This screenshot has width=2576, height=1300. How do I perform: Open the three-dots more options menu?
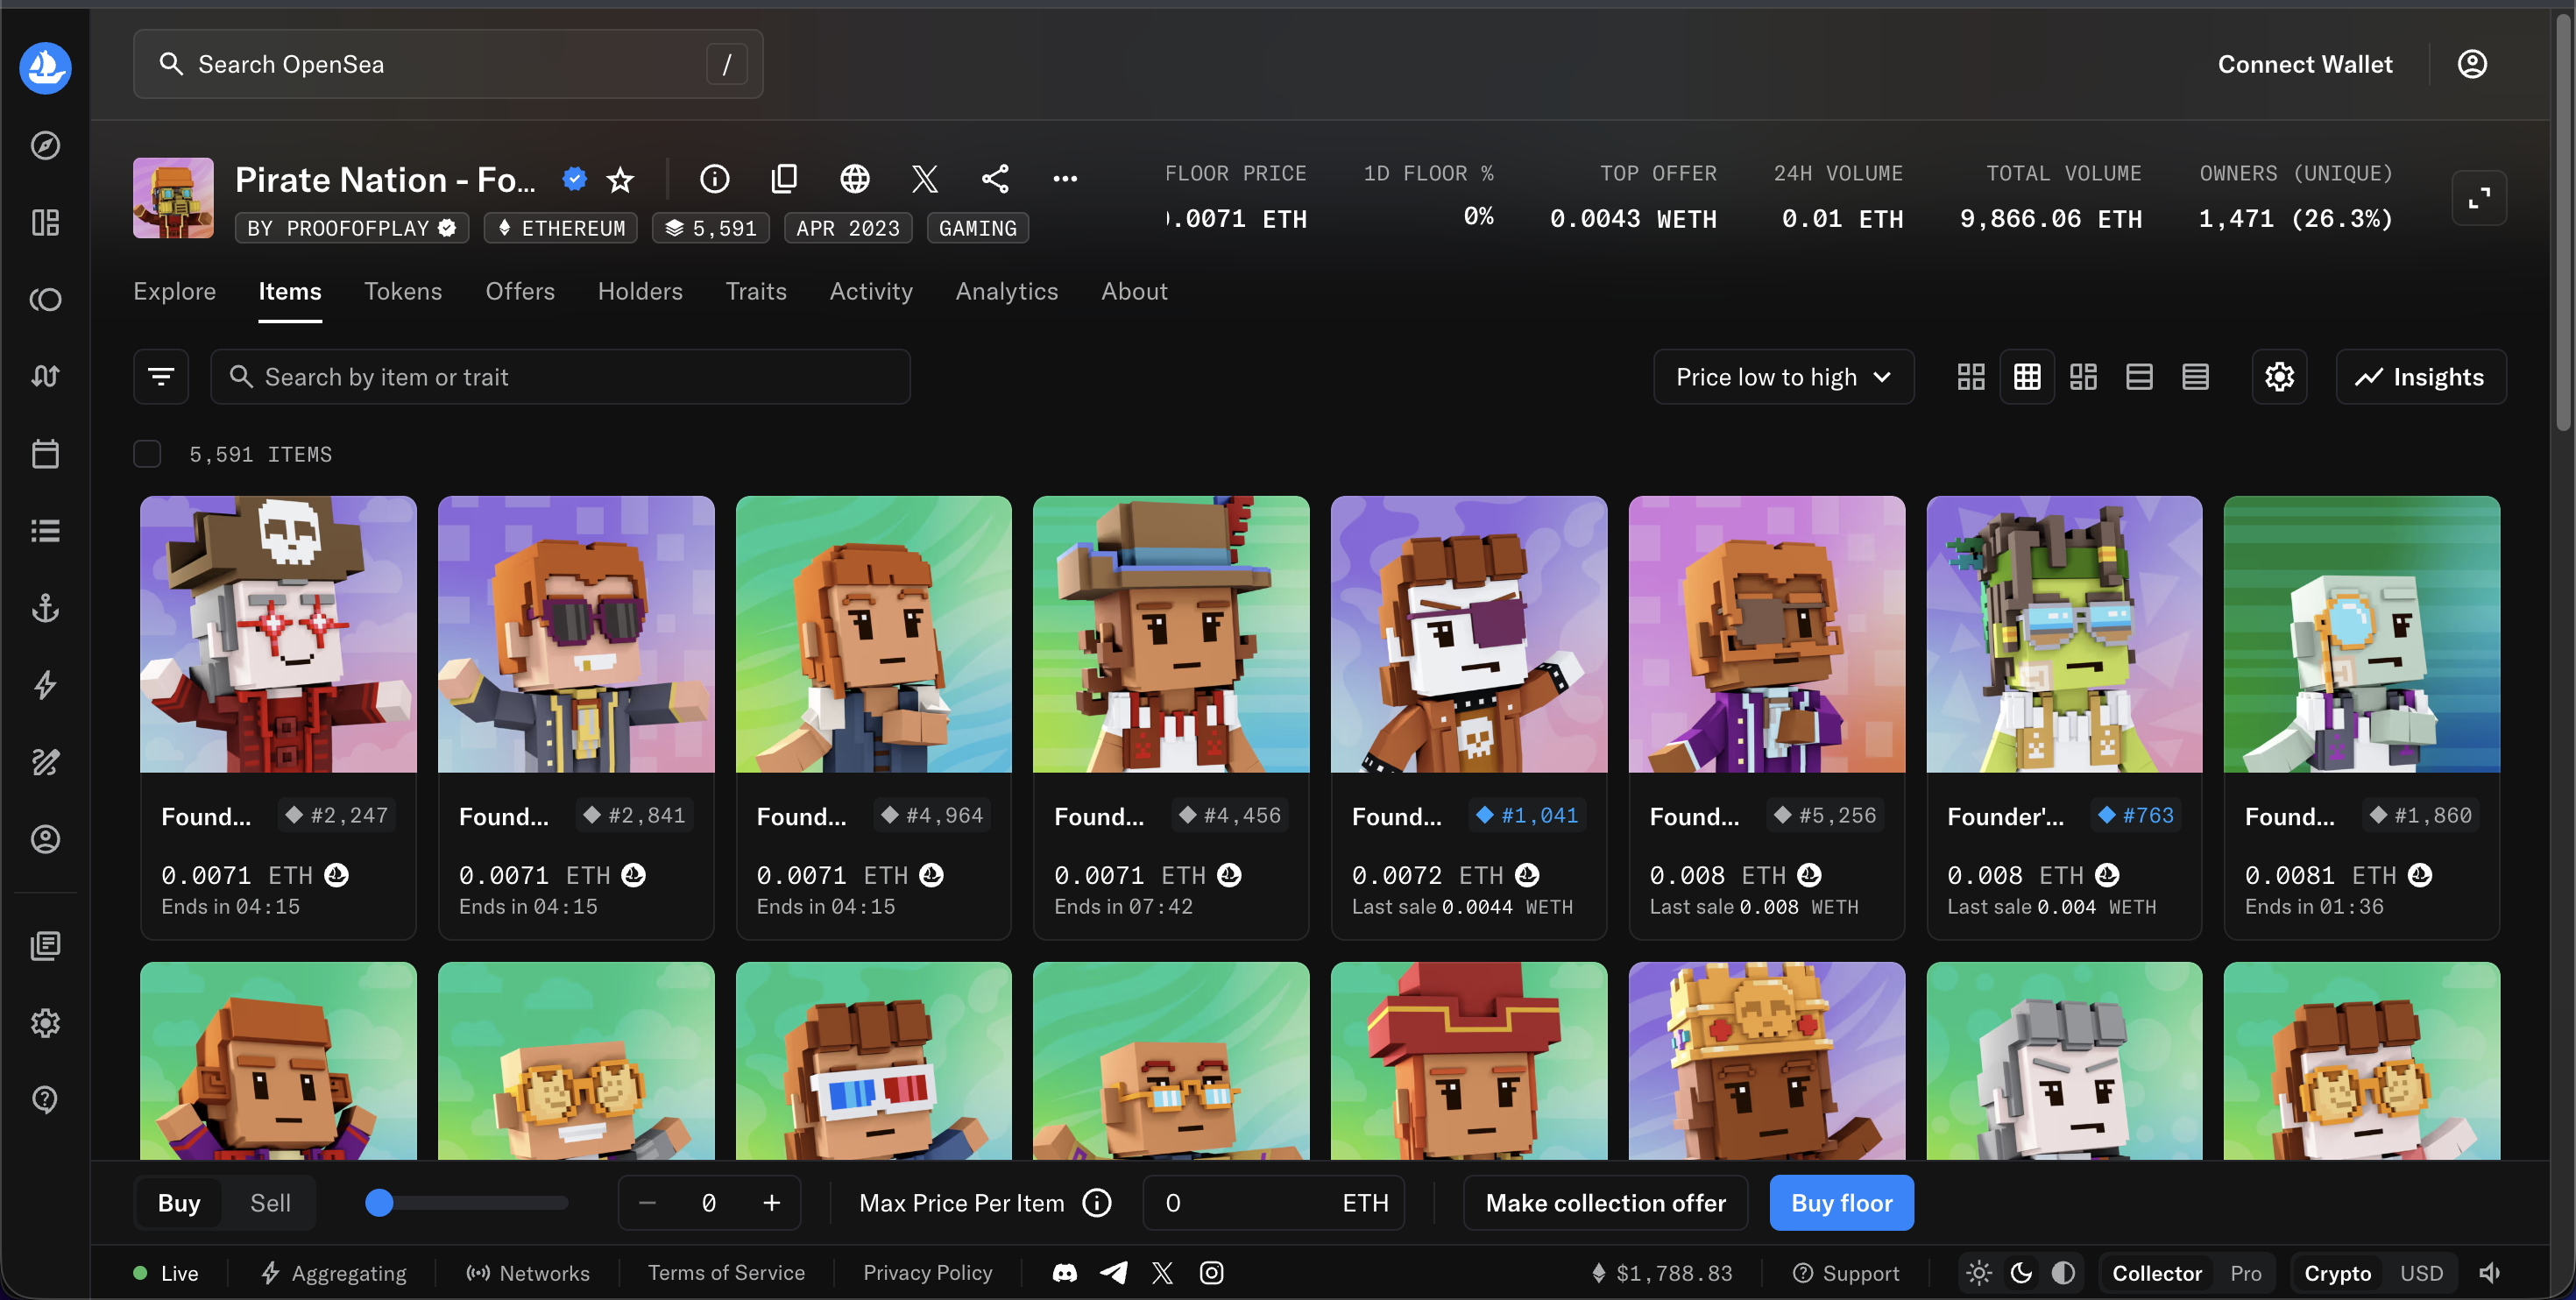(x=1065, y=179)
